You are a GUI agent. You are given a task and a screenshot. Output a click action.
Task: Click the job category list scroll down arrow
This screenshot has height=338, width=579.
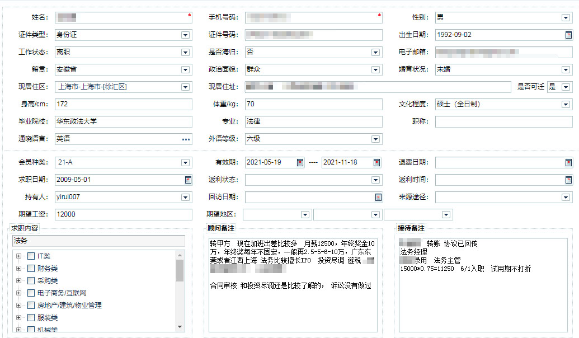(x=180, y=327)
